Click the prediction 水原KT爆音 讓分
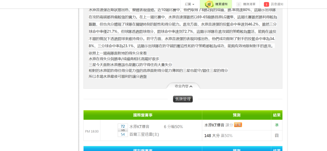This screenshot has width=327, height=151. pos(219,125)
